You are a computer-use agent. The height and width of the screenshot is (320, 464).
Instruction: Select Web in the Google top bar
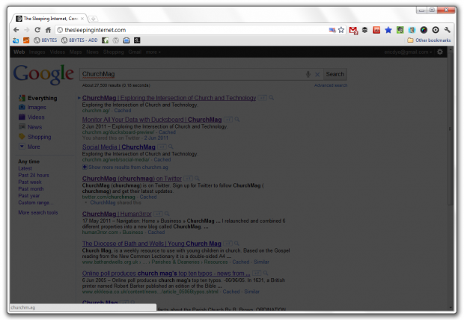19,52
